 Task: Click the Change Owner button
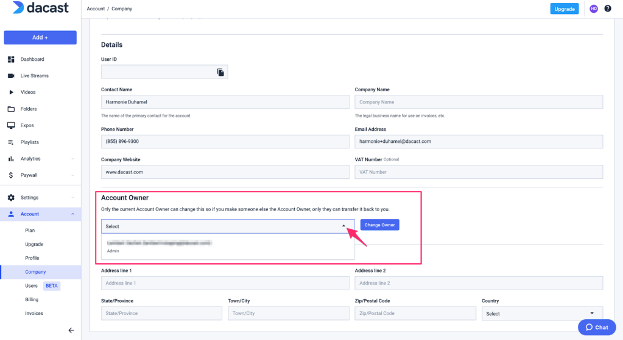pyautogui.click(x=379, y=225)
